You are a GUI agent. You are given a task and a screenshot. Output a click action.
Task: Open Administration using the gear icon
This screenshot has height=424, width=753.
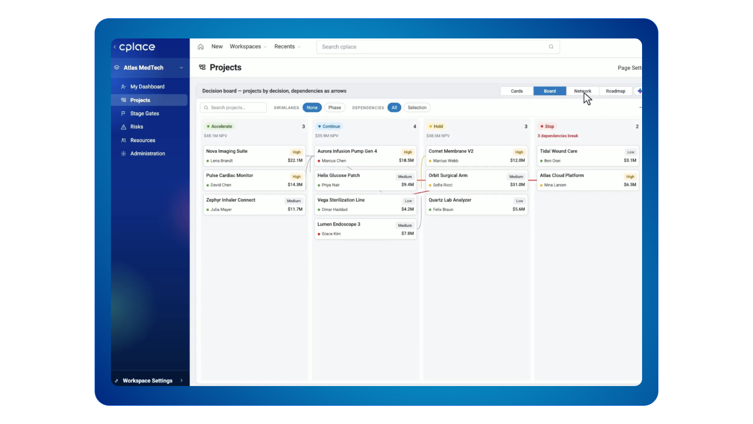123,154
